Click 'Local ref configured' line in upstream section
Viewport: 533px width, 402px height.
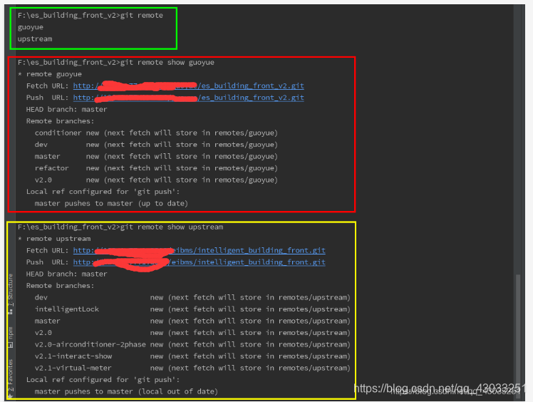(x=103, y=380)
